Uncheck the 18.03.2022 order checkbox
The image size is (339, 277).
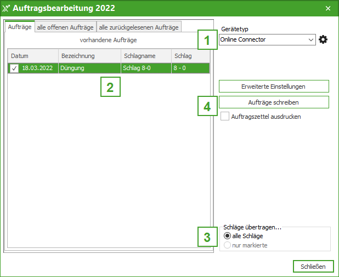click(x=14, y=68)
